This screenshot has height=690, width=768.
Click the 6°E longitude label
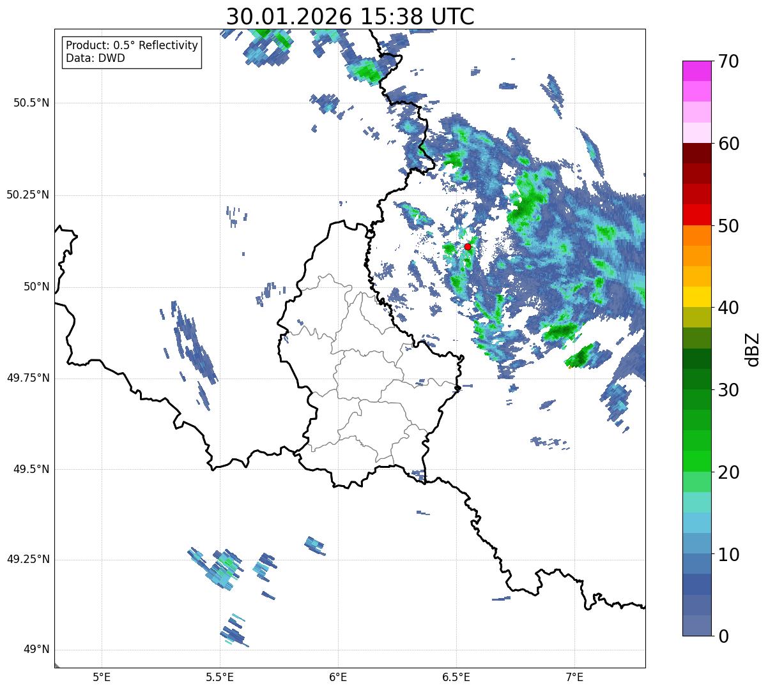(x=338, y=677)
